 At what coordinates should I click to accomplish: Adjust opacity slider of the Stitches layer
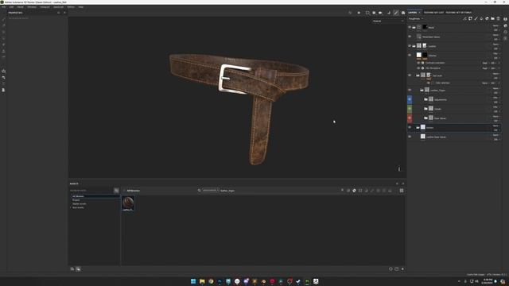495,58
